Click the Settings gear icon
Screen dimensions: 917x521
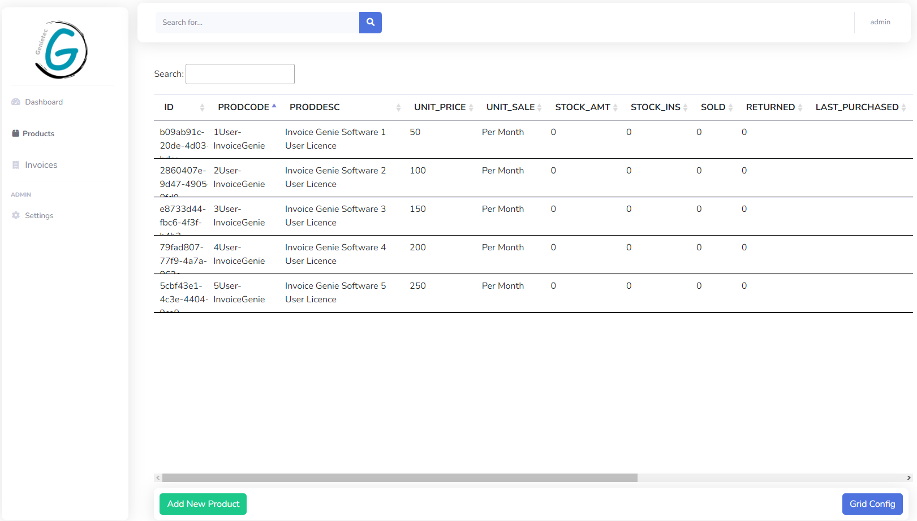[x=16, y=215]
